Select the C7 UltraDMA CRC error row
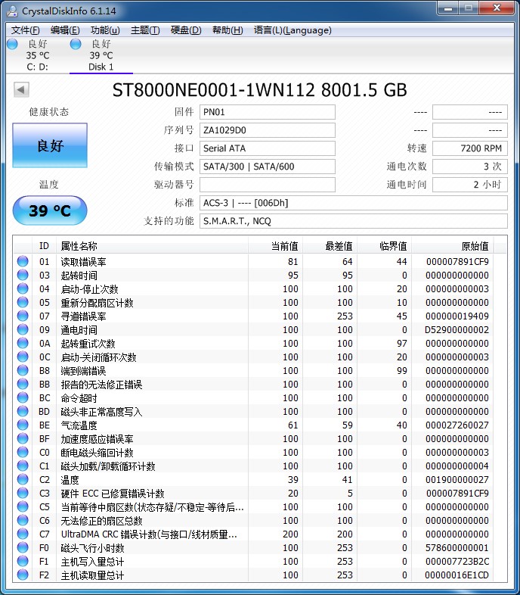This screenshot has width=520, height=595. 151,534
